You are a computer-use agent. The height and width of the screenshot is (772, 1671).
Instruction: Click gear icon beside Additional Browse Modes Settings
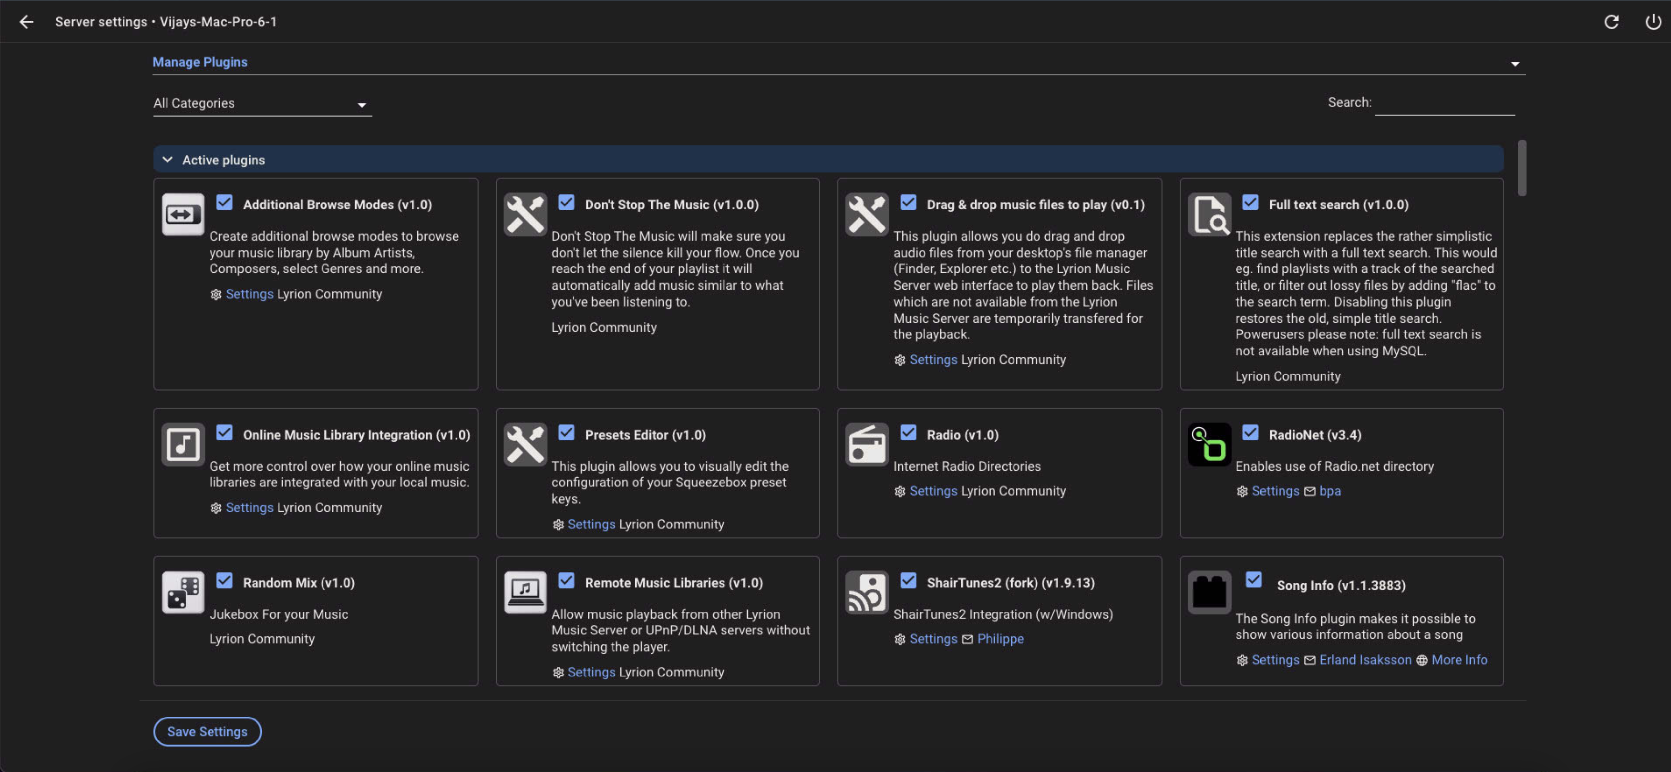[x=216, y=294]
